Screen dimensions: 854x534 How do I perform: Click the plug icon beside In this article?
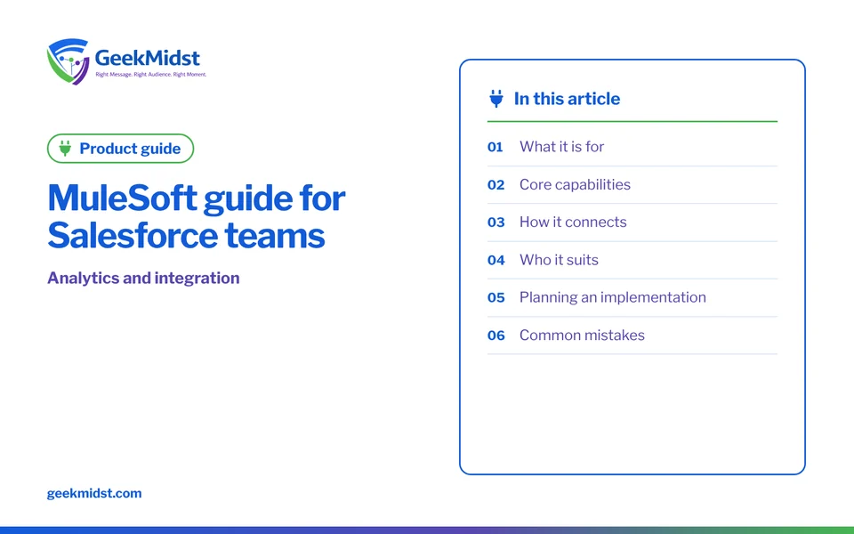tap(496, 99)
